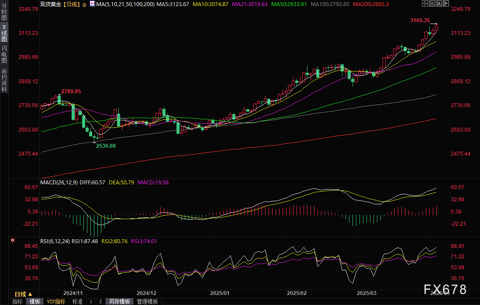Select template number 2

100,302
